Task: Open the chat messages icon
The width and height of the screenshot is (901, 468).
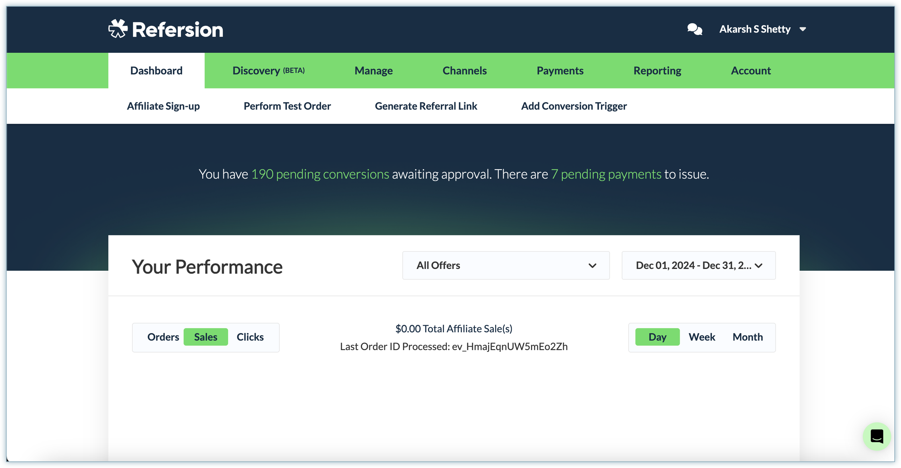Action: (694, 29)
